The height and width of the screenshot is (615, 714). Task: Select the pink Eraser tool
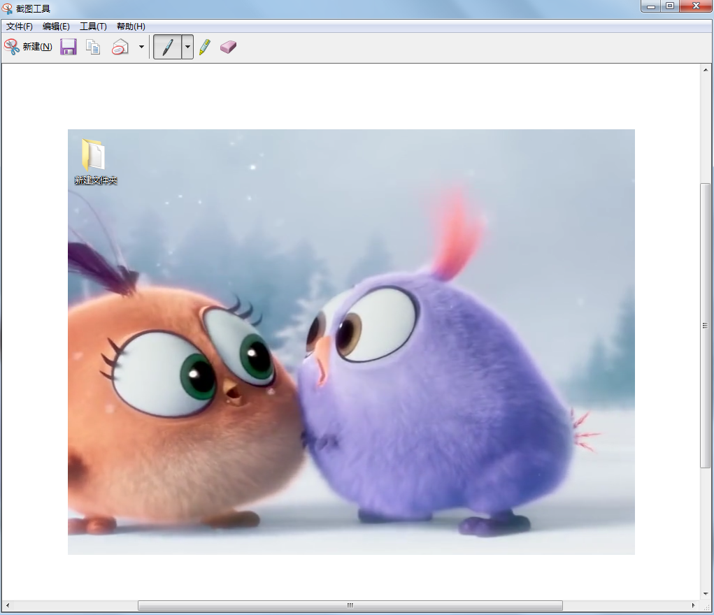tap(228, 47)
